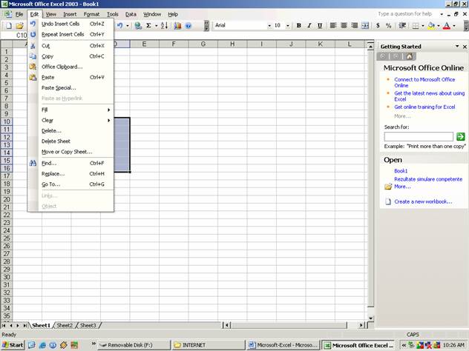
Task: Choose Paste Special from Edit menu
Action: point(70,87)
